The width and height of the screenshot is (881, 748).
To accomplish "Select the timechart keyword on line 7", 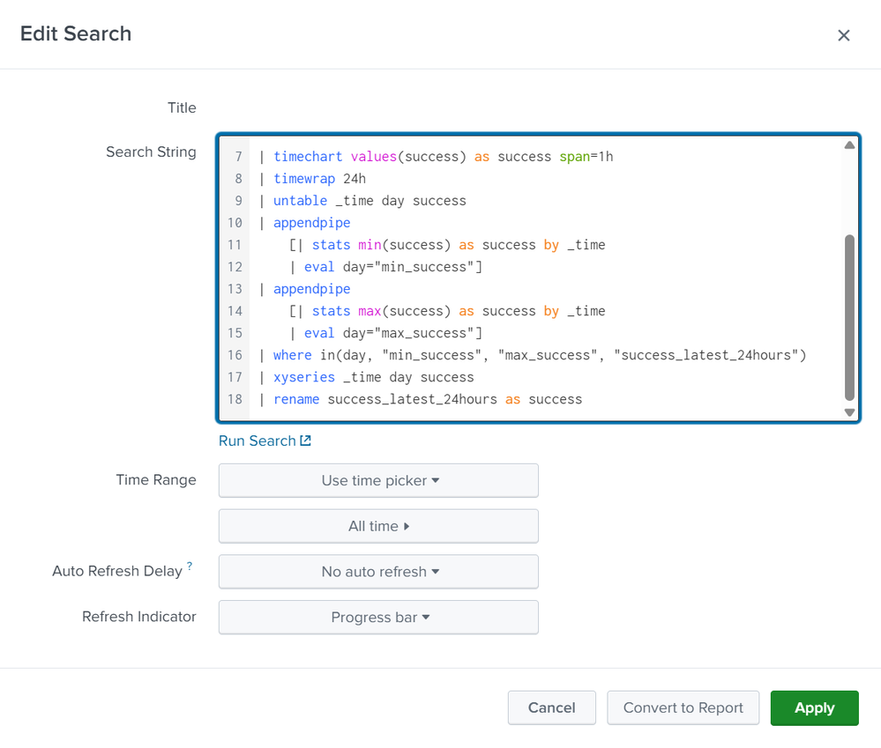I will click(308, 156).
